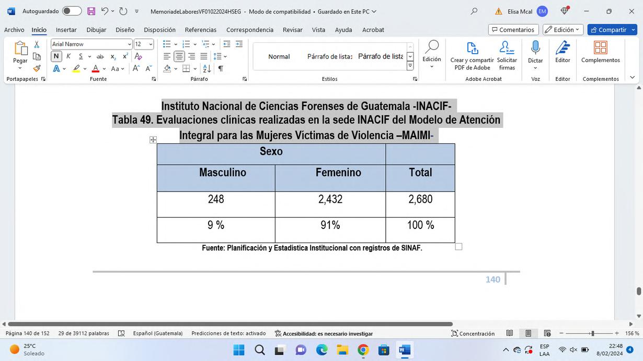
Task: Undo last action in title bar
Action: pos(105,11)
